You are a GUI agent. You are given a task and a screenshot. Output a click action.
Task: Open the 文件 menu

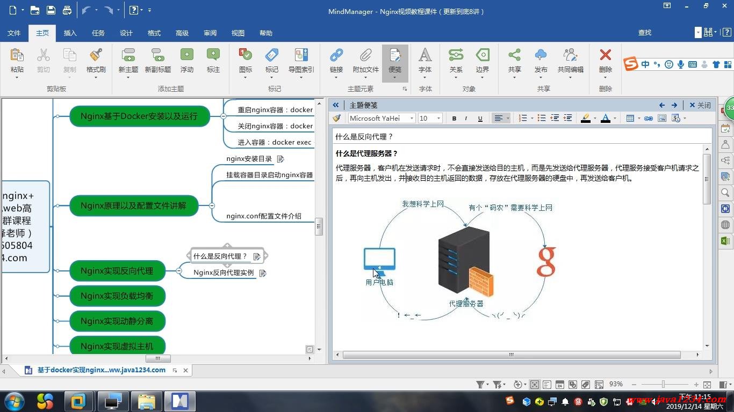pyautogui.click(x=14, y=33)
